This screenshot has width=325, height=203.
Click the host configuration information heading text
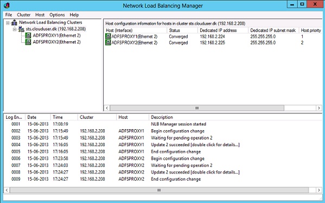(175, 23)
